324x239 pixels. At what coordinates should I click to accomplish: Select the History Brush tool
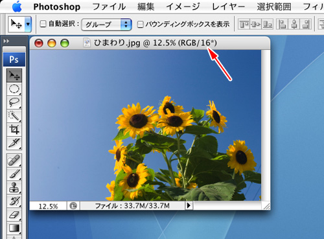[x=14, y=201]
